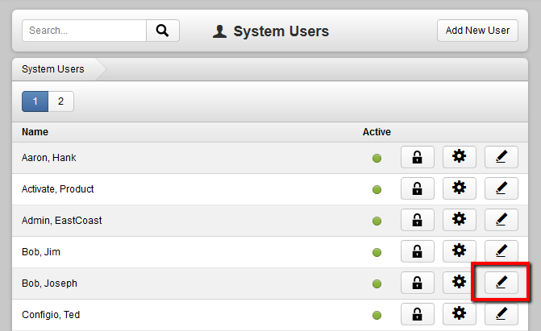Click the magnifier search button
Viewport: 541px width, 331px height.
(163, 31)
